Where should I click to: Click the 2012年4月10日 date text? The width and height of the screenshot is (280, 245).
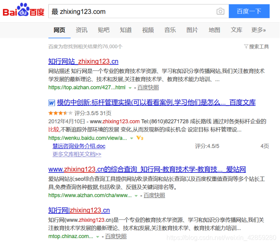point(67,121)
